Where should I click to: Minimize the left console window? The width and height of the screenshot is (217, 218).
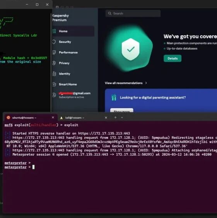[27, 5]
